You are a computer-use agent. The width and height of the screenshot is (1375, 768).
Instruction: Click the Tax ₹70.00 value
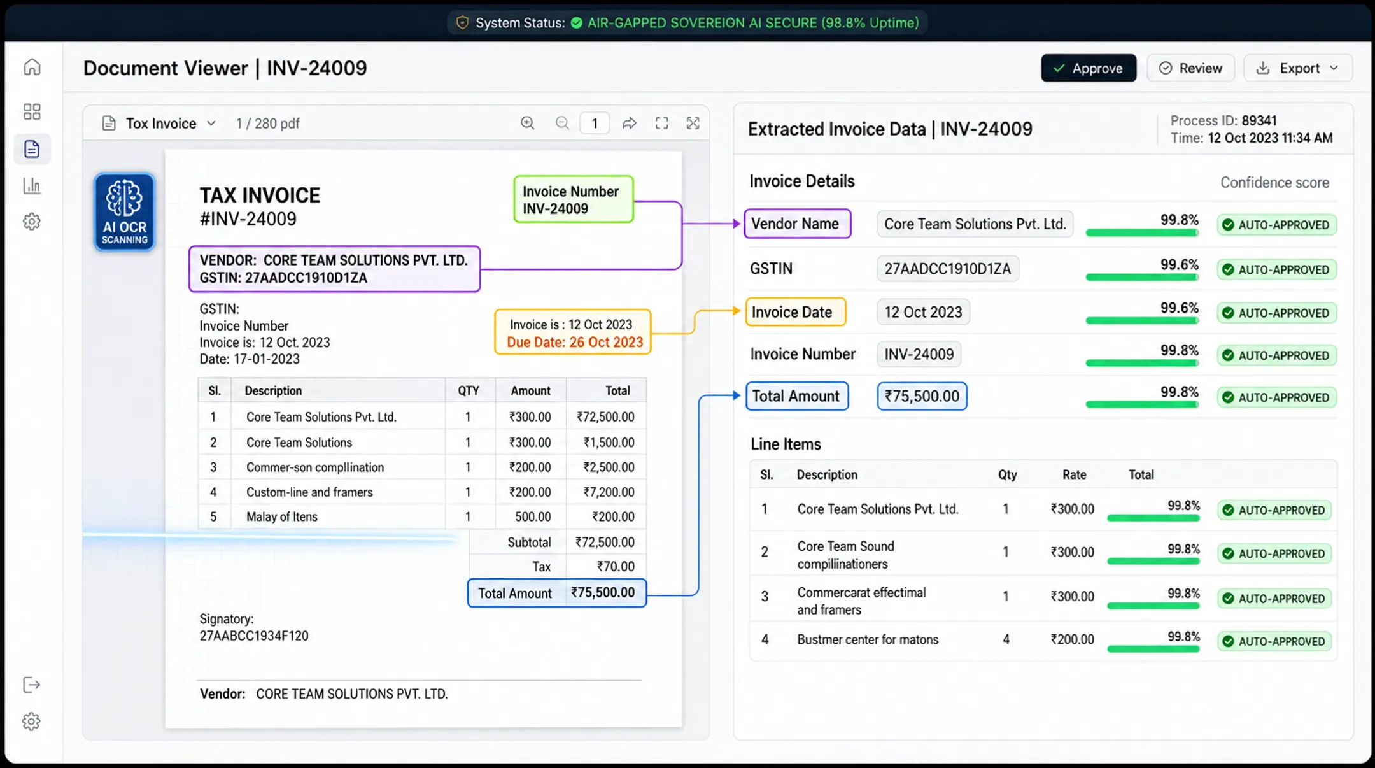[616, 566]
